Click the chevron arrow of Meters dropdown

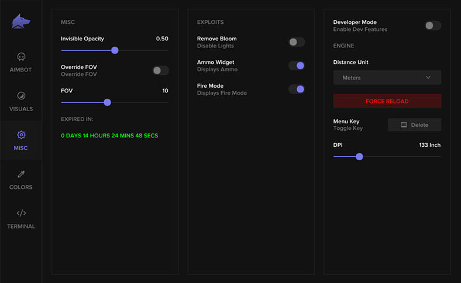pos(428,78)
